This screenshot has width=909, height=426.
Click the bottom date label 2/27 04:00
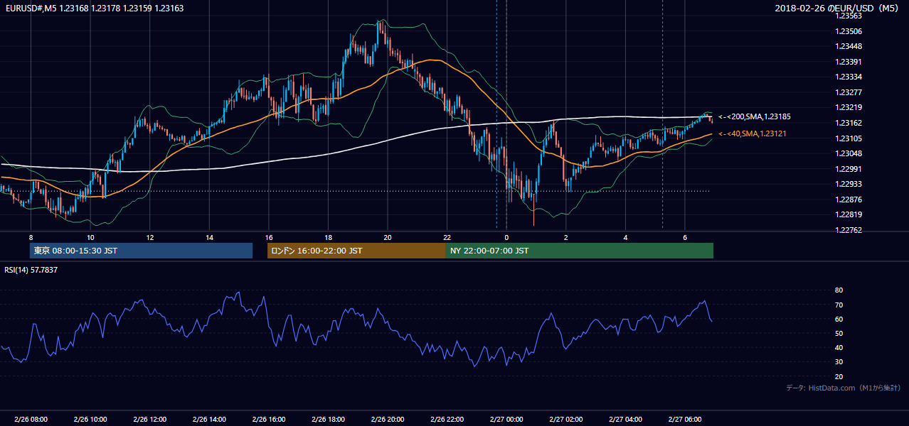[624, 420]
